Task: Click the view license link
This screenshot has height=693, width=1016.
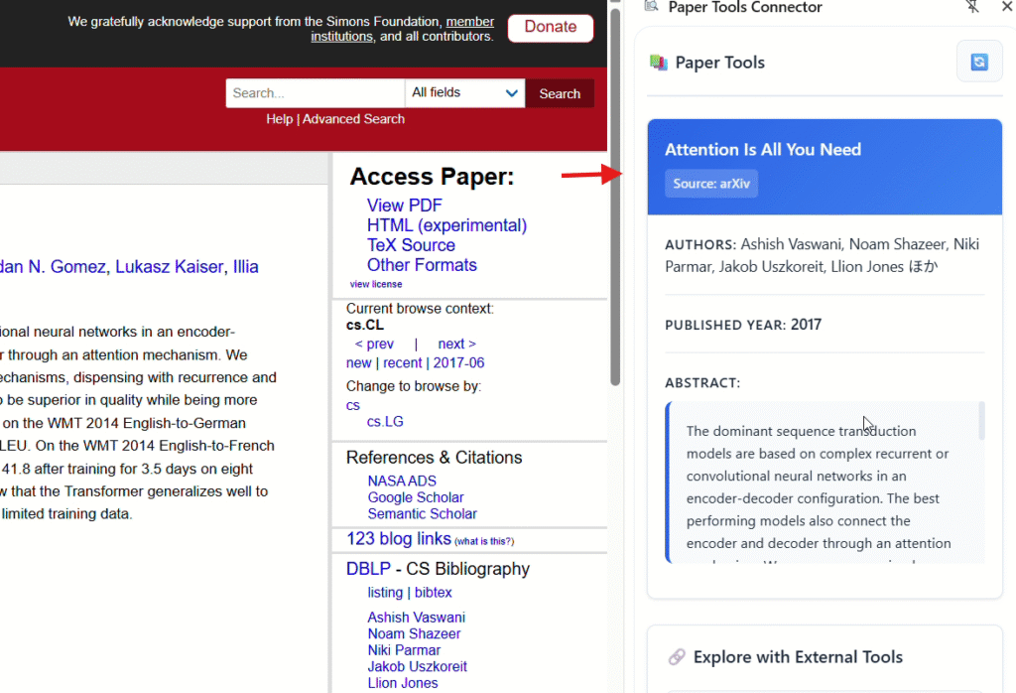Action: click(376, 284)
